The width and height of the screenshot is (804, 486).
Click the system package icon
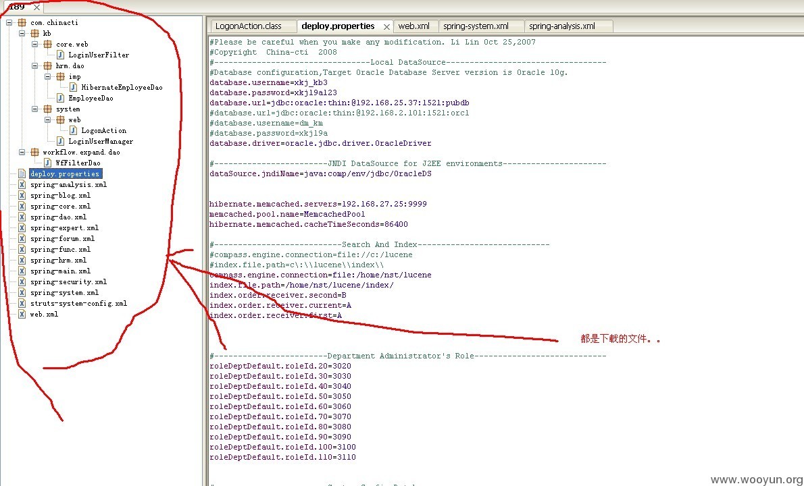[x=48, y=109]
